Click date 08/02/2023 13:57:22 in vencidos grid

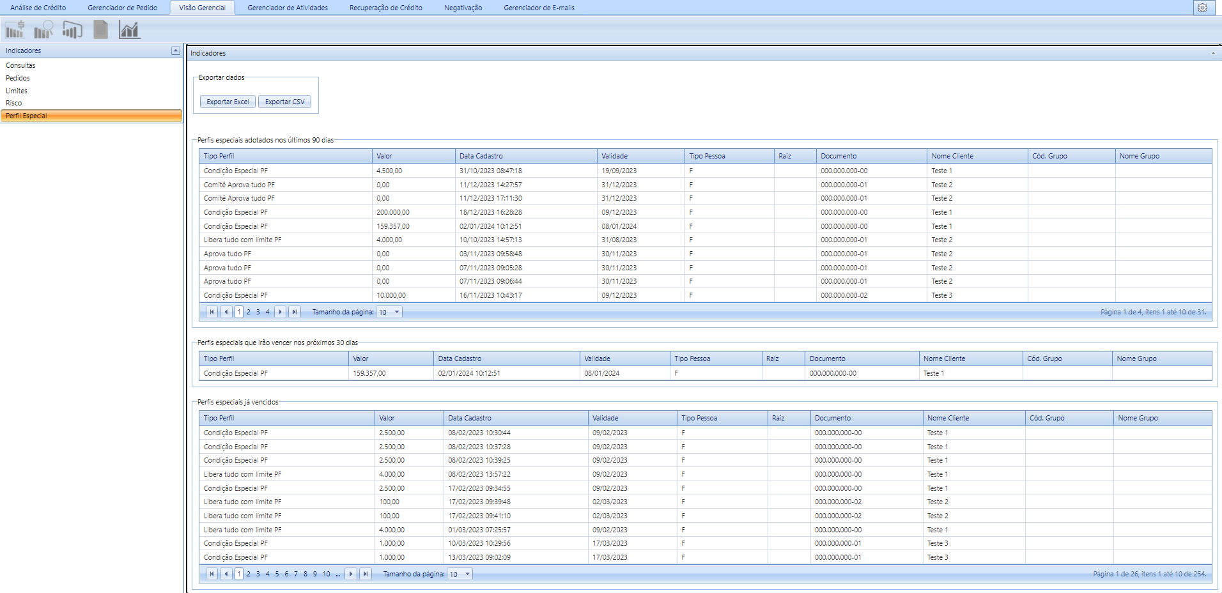[x=479, y=474]
